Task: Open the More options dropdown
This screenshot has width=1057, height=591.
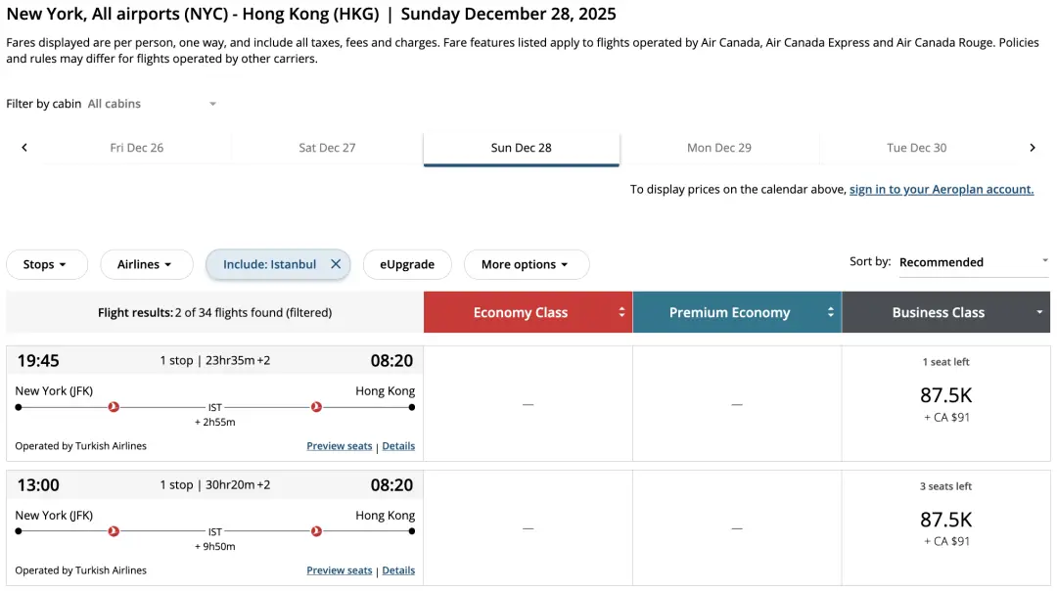Action: [526, 264]
